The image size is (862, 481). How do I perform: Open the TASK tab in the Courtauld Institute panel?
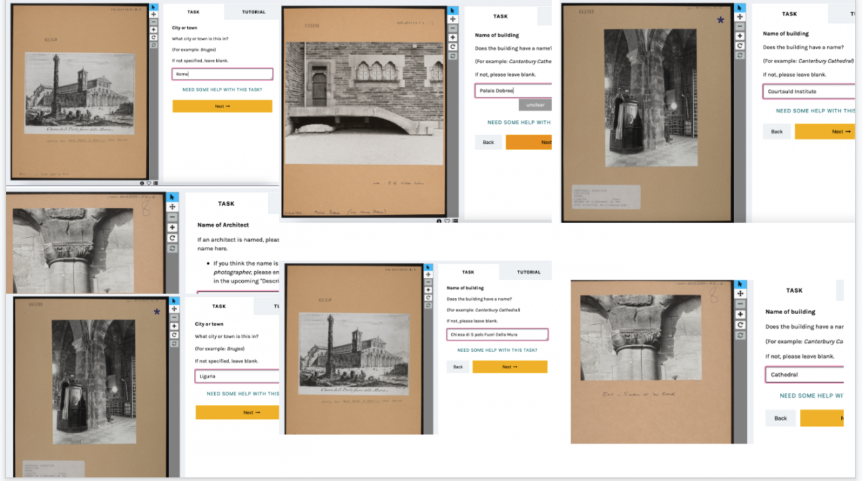pyautogui.click(x=789, y=13)
